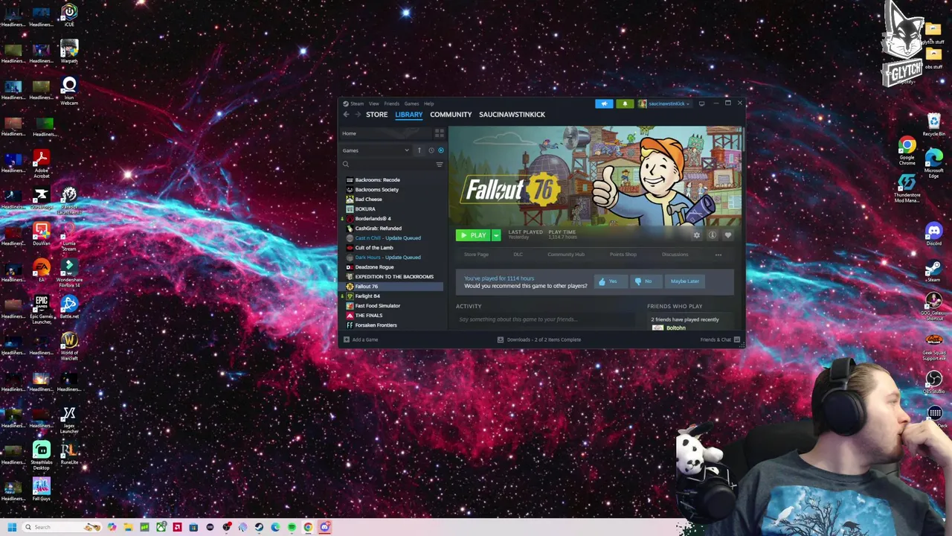The width and height of the screenshot is (952, 536).
Task: Open Discord desktop shortcut
Action: tap(933, 234)
